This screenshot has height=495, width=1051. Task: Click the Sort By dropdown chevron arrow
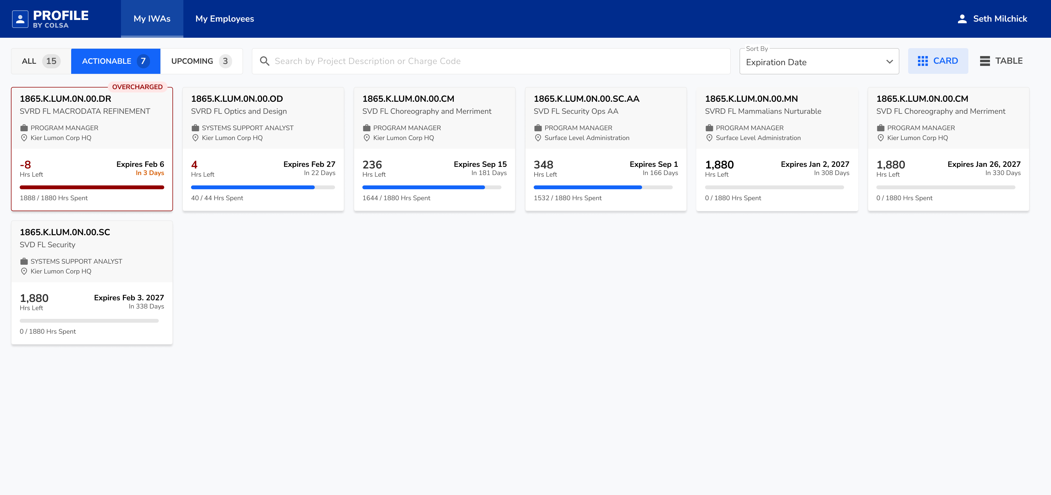(x=890, y=62)
